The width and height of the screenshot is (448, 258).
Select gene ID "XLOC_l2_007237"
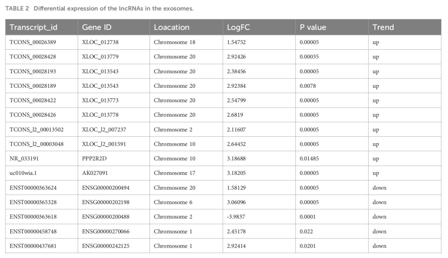pyautogui.click(x=104, y=130)
